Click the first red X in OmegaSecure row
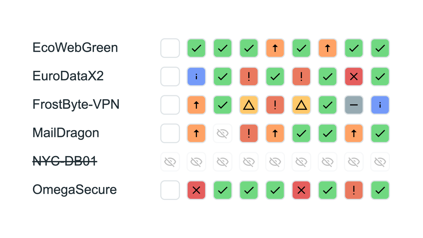The width and height of the screenshot is (423, 238). tap(196, 190)
